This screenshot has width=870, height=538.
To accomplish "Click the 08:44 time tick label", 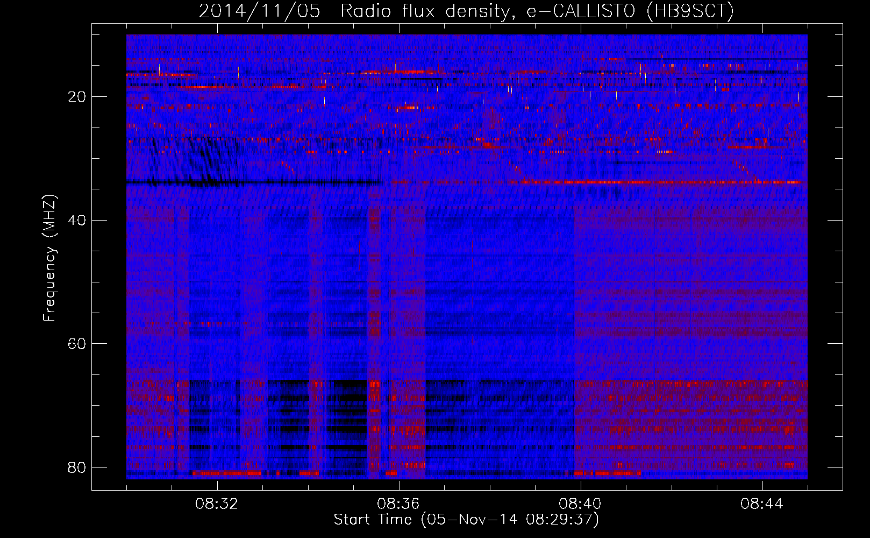I will point(762,504).
